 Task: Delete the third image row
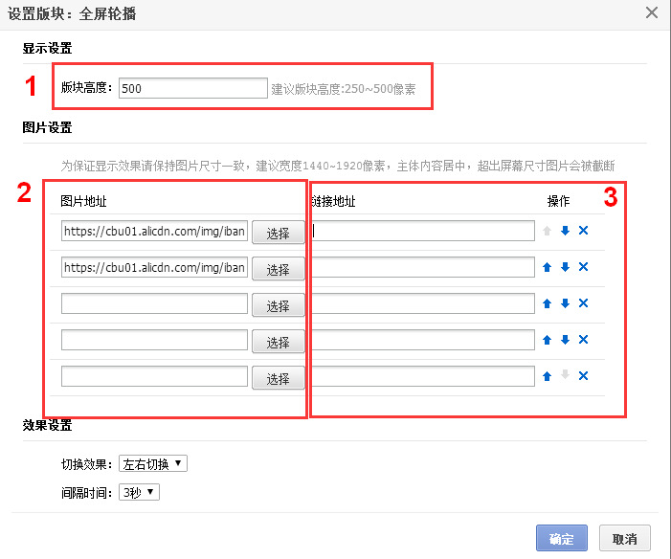coord(583,303)
